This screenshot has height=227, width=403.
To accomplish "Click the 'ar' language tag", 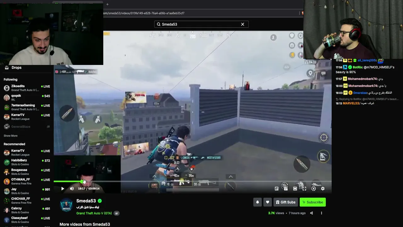I will (116, 213).
